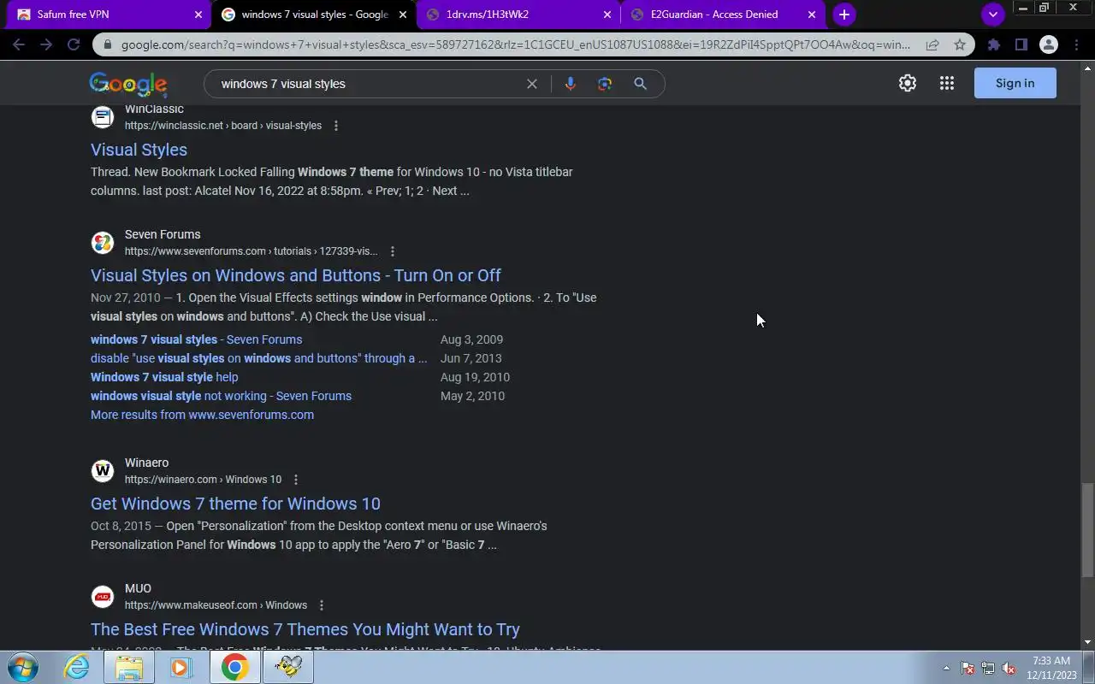Open the network tray icon
The width and height of the screenshot is (1095, 684).
click(988, 668)
